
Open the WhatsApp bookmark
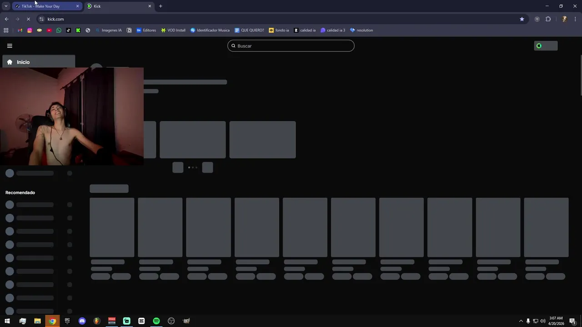(59, 30)
